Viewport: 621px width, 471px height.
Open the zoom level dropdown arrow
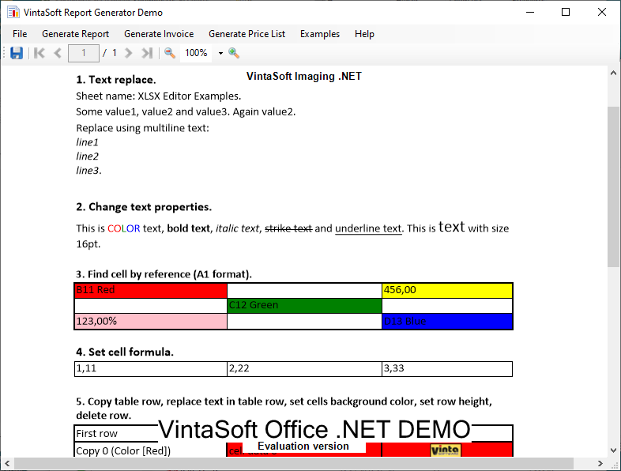(220, 54)
